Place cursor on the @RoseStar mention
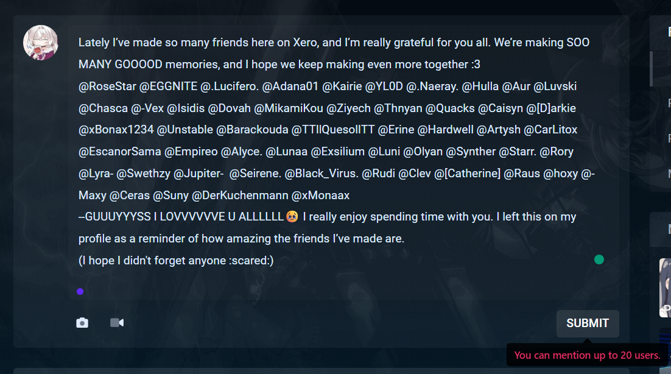671x374 pixels. coord(107,86)
